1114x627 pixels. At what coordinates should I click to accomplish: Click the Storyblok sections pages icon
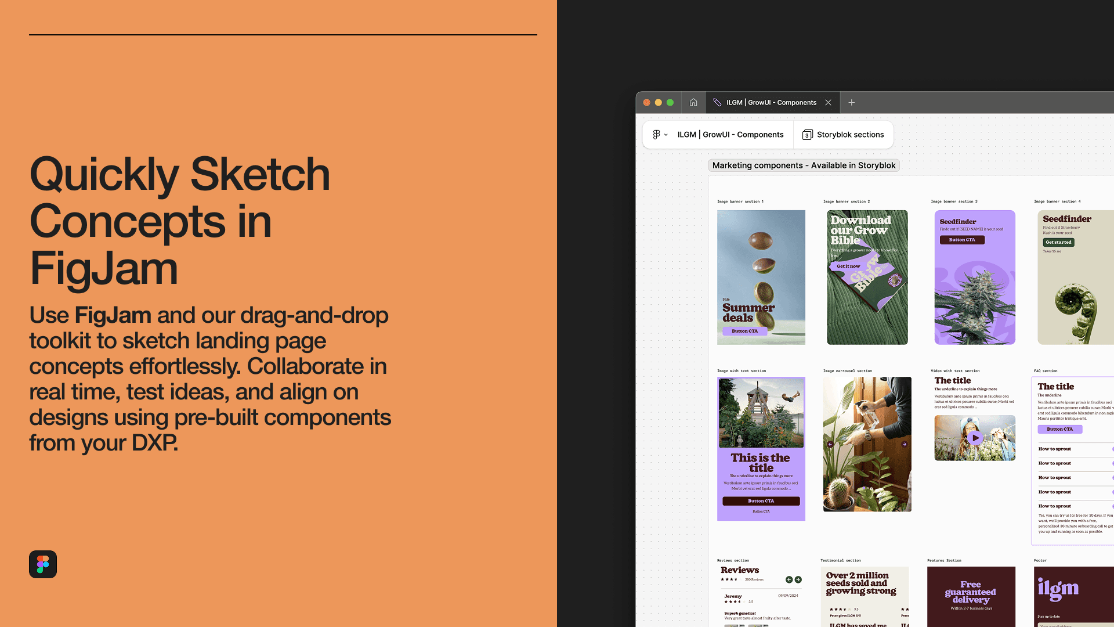tap(807, 135)
